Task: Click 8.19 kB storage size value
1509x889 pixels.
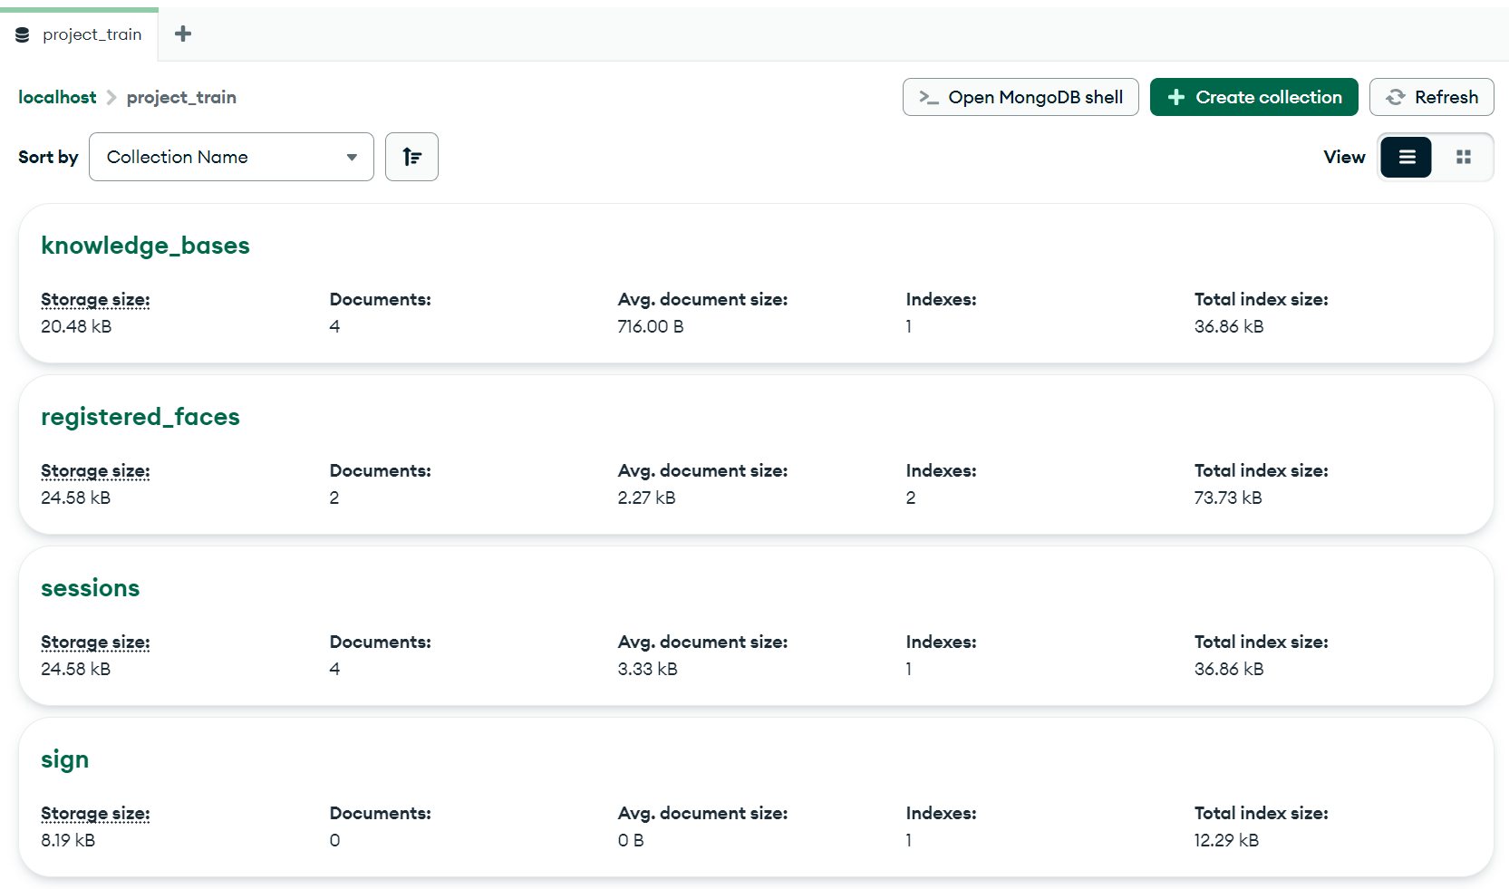Action: pyautogui.click(x=68, y=840)
